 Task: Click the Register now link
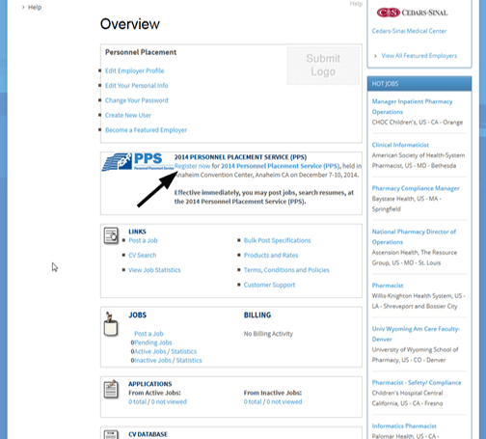point(192,166)
